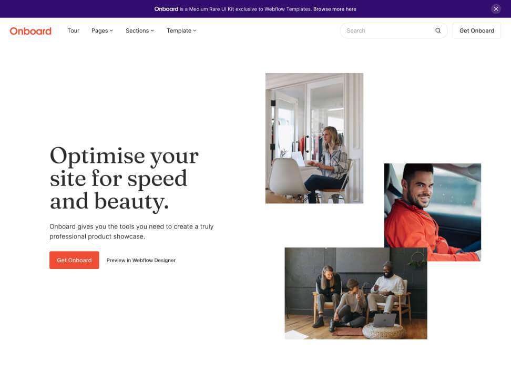This screenshot has width=511, height=383.
Task: Expand the Pages dropdown menu
Action: [102, 30]
